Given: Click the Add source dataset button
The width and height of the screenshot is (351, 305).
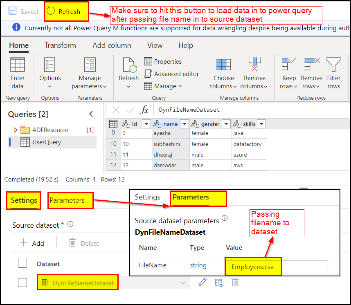Looking at the screenshot, I should coord(32,243).
